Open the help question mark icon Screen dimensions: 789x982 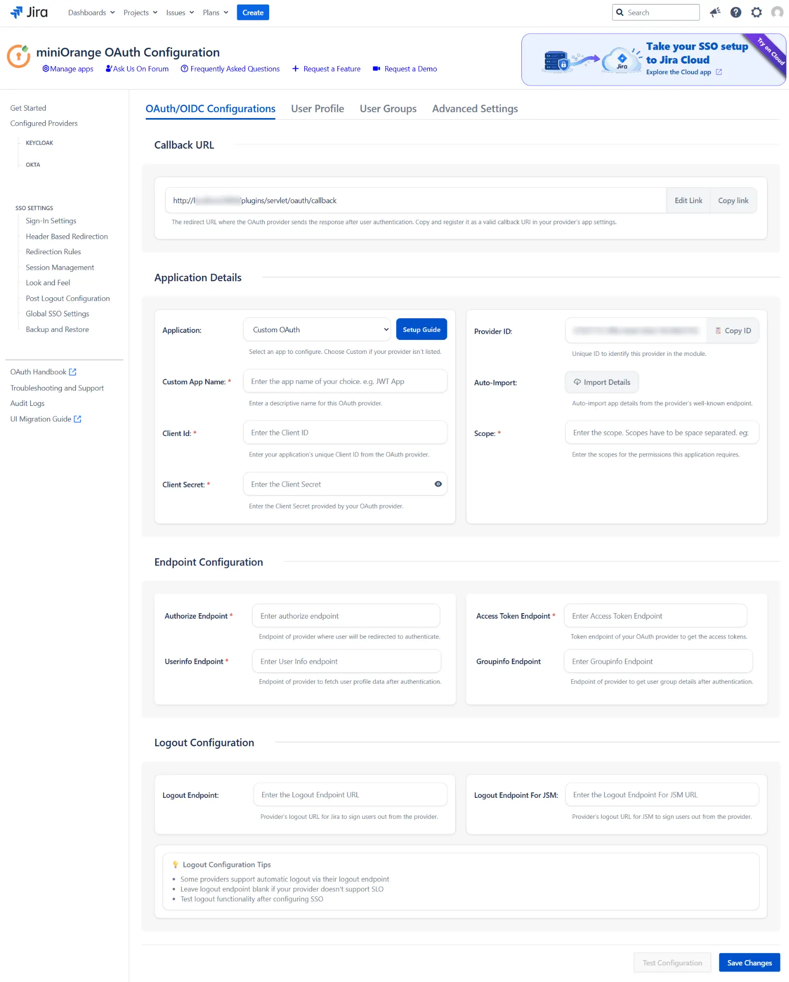pos(735,12)
